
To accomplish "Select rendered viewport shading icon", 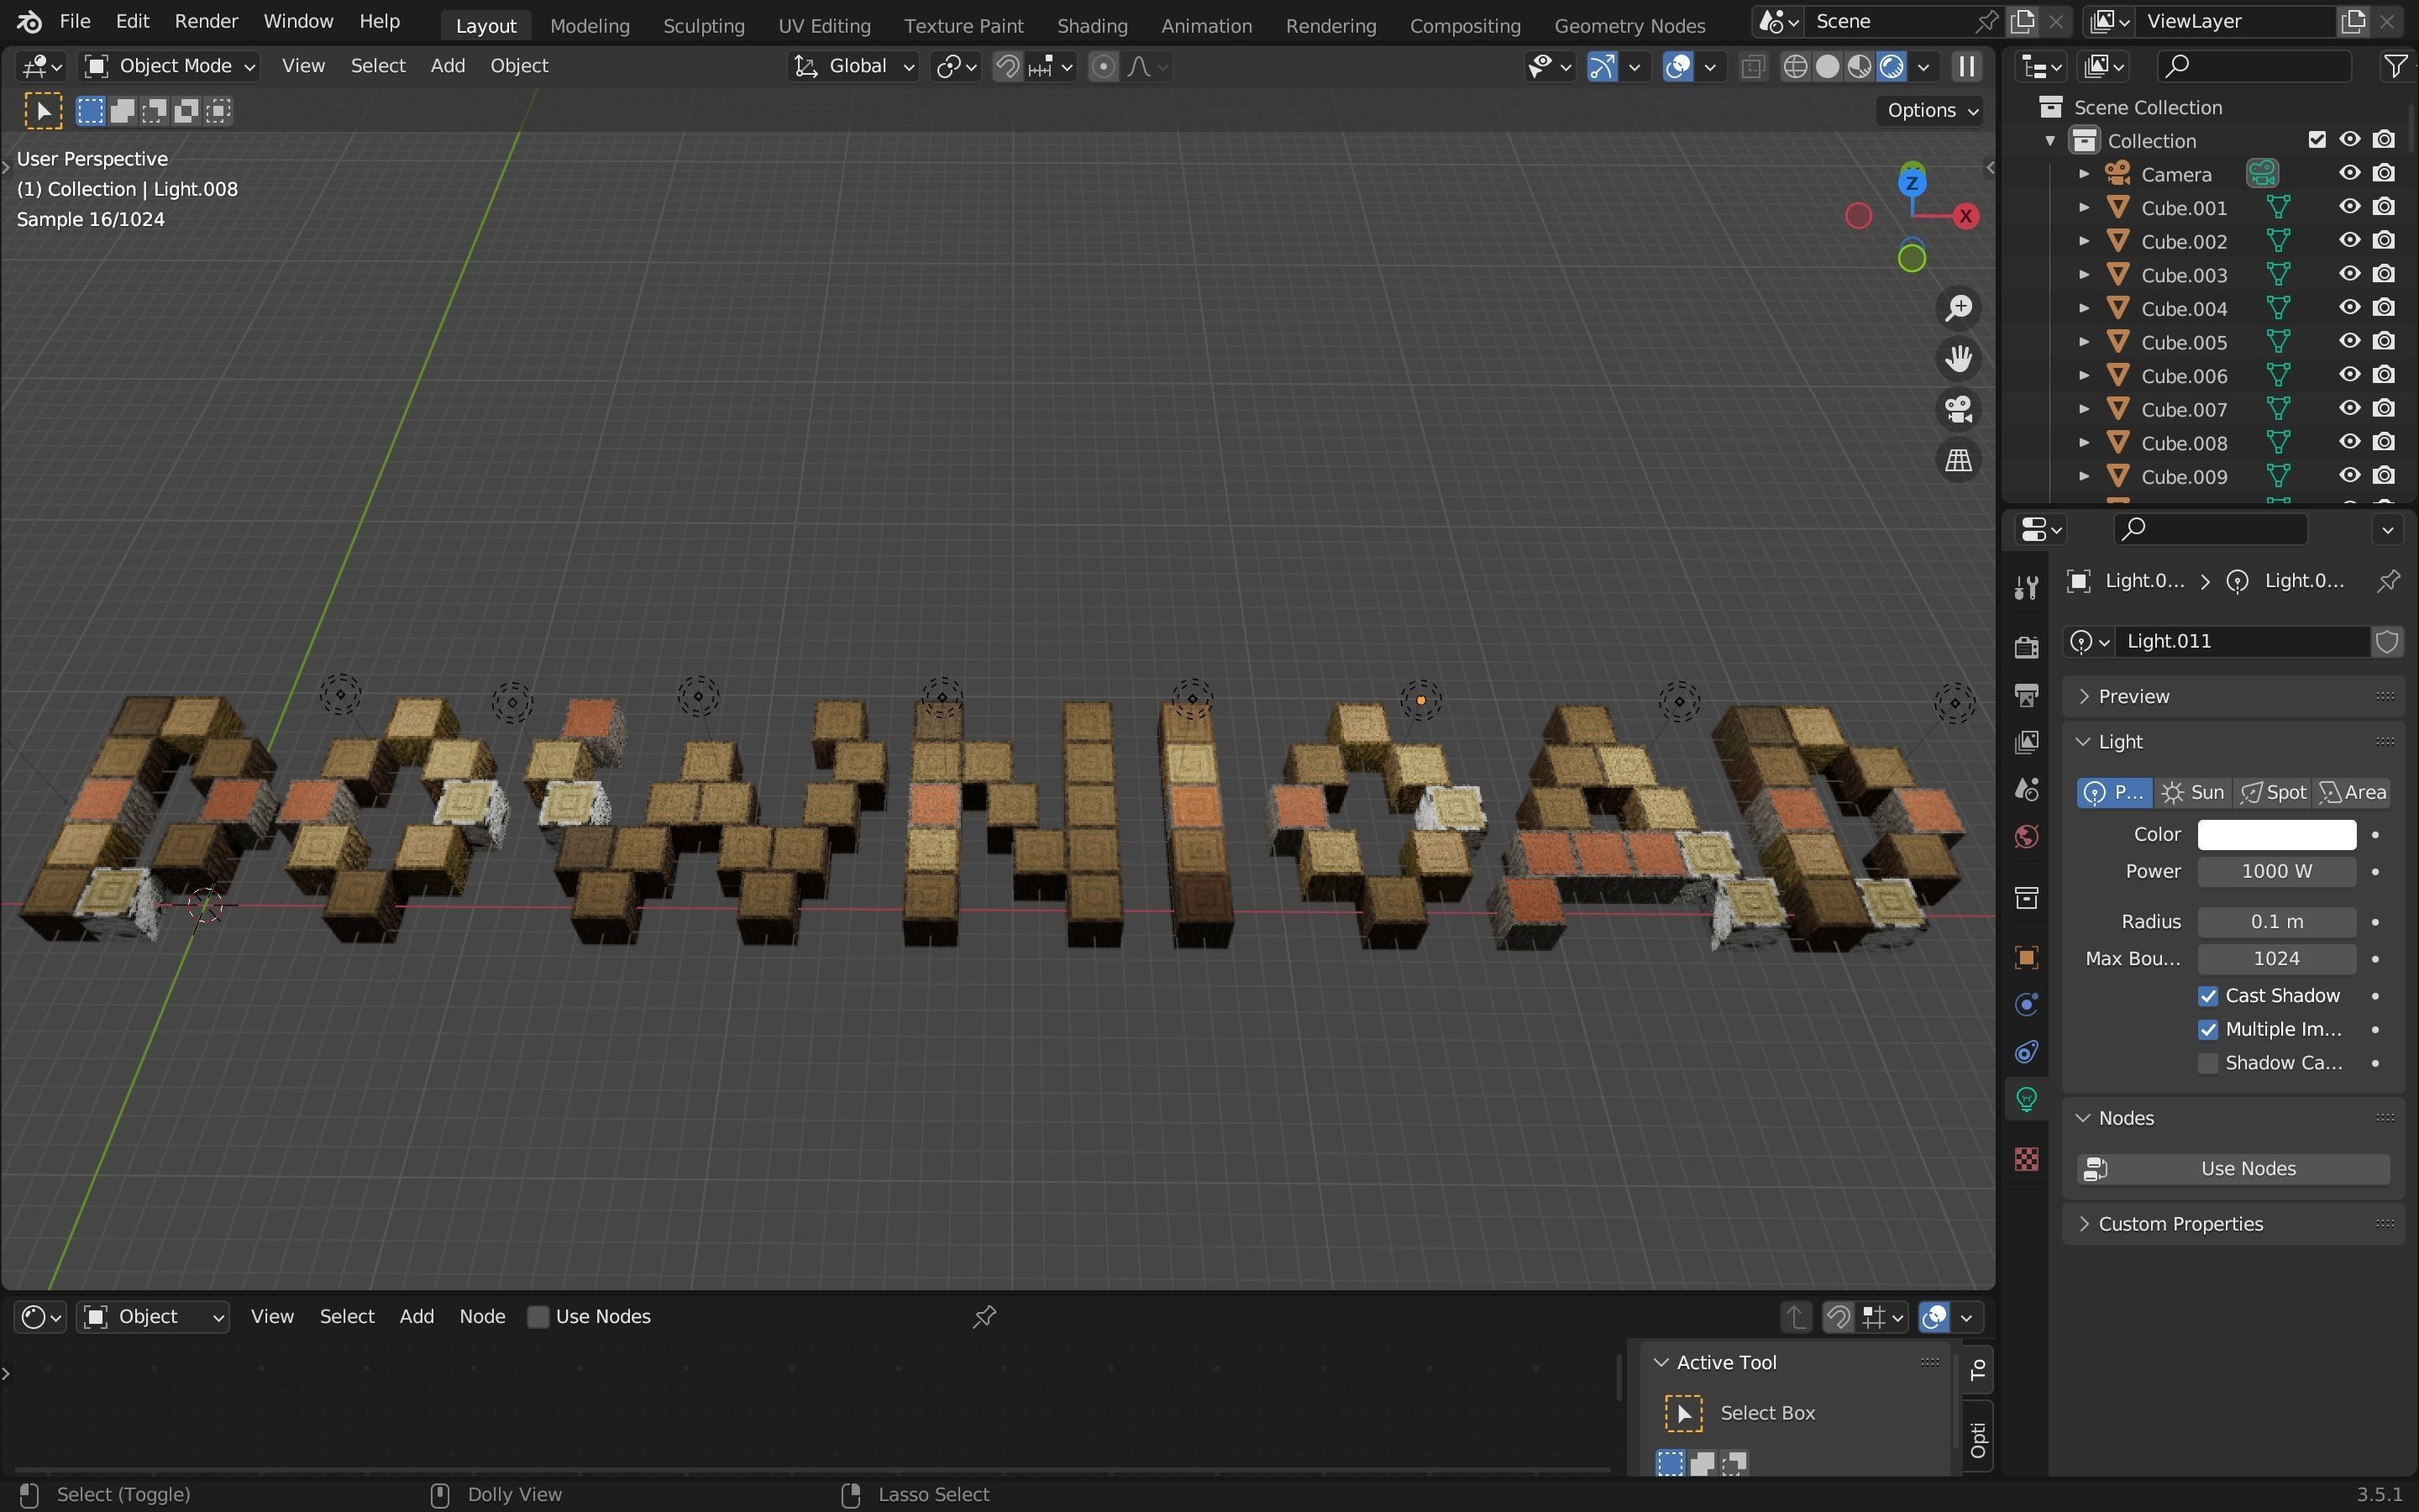I will pyautogui.click(x=1892, y=67).
